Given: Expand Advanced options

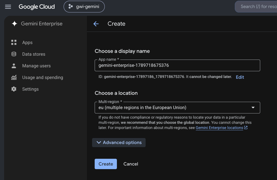Looking at the screenshot, I should click(x=119, y=142).
